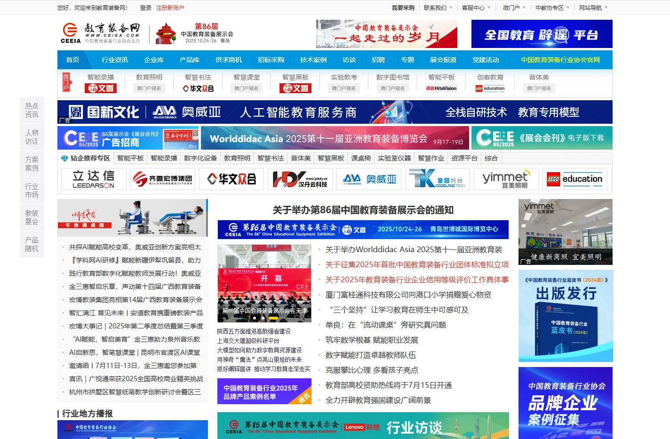Screen dimensions: 670x439
Task: Jump to 人物访谈 in side menu
Action: (x=32, y=137)
